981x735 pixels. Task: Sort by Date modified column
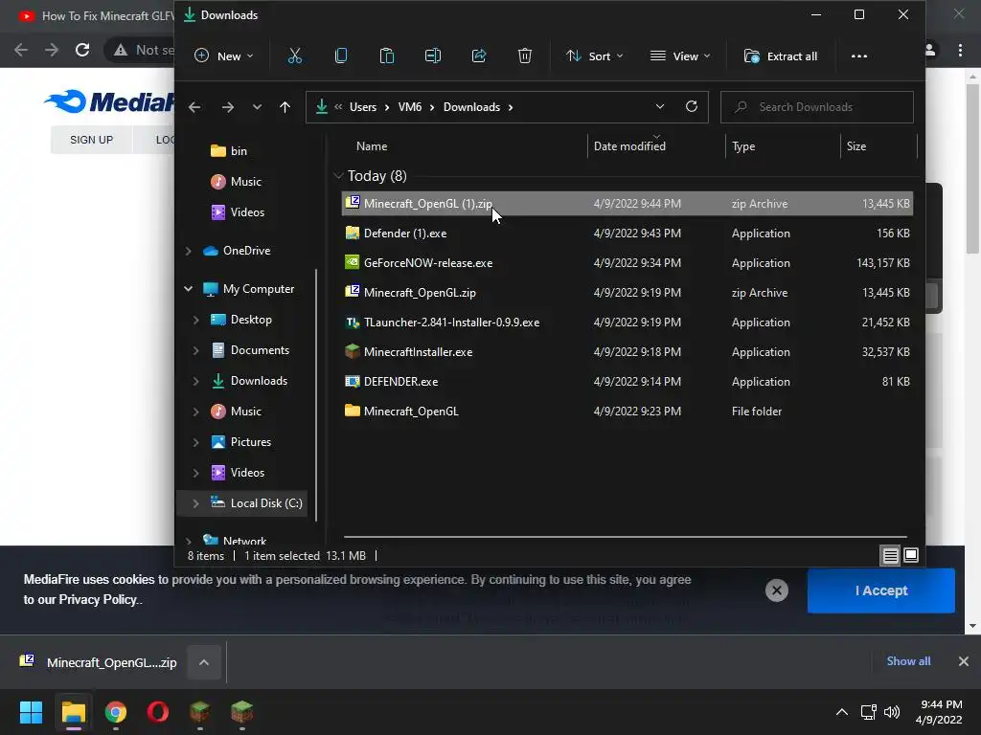coord(629,146)
